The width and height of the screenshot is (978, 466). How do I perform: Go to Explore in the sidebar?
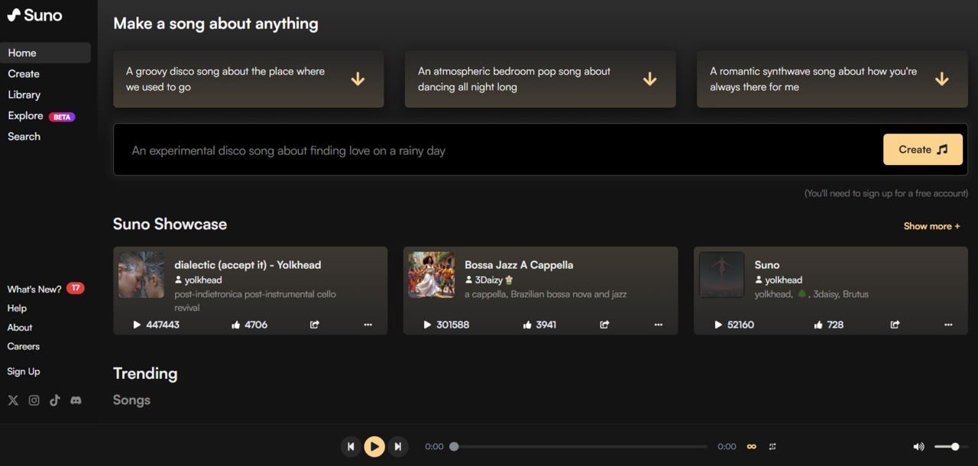pos(26,116)
